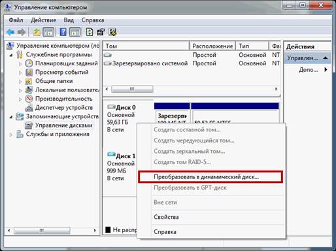This screenshot has width=336, height=251.
Task: Click the Том column header
Action: click(146, 46)
